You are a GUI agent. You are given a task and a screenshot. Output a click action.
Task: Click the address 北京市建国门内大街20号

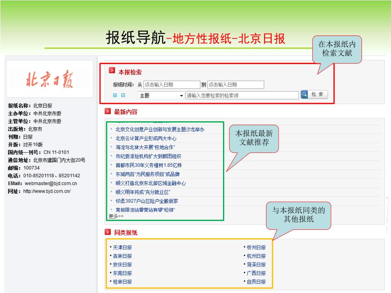59,160
